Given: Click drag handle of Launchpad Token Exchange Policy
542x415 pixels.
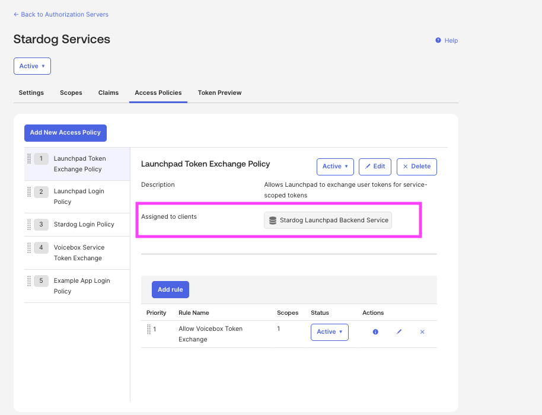Looking at the screenshot, I should pyautogui.click(x=29, y=159).
